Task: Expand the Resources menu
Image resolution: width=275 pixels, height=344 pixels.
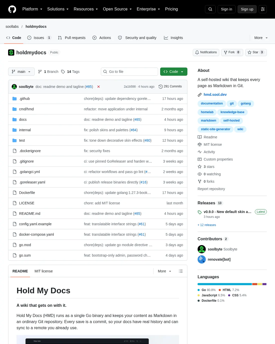Action: tap(86, 9)
